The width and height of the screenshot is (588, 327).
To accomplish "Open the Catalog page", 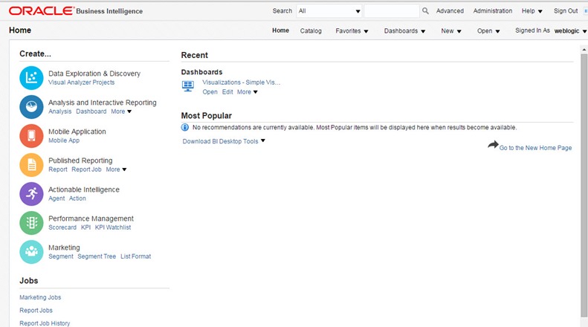I will point(311,30).
